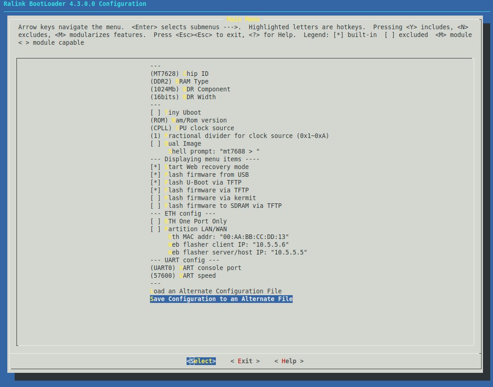Edit Fractional divider for clock source value
The width and height of the screenshot is (493, 387).
[240, 136]
